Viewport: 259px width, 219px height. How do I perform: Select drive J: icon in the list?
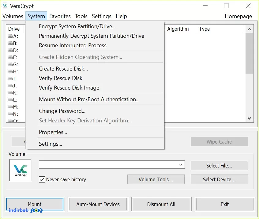[x=10, y=85]
